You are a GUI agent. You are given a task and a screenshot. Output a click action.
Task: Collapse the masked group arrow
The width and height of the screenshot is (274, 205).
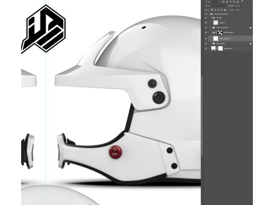pos(211,32)
